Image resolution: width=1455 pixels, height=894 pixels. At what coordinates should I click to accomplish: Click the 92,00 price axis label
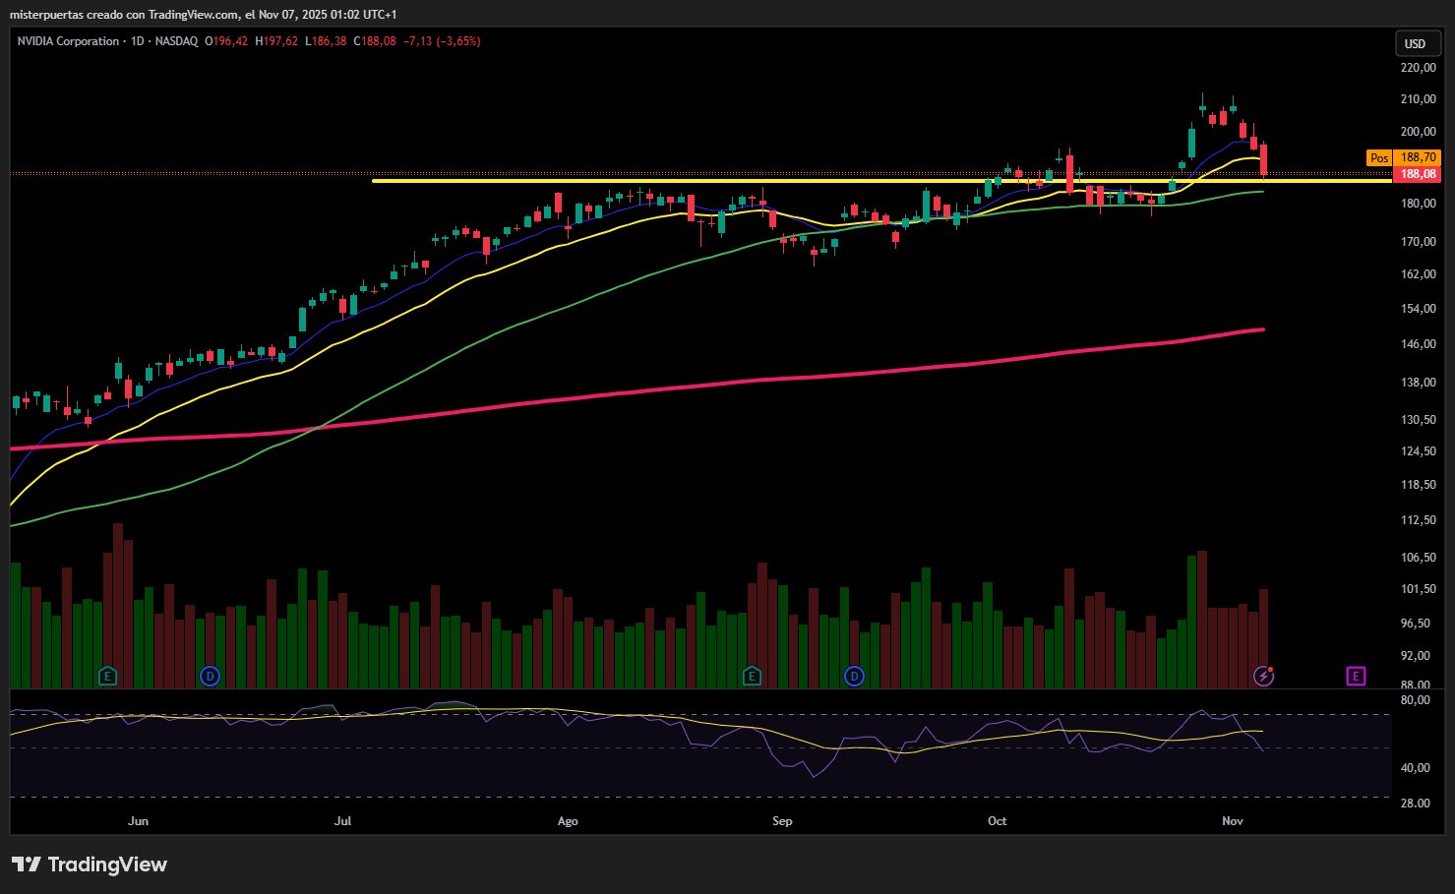click(x=1415, y=656)
